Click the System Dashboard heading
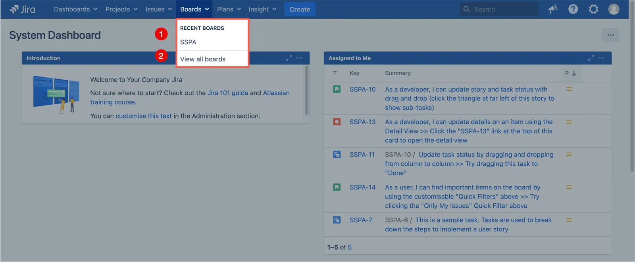 click(x=55, y=35)
